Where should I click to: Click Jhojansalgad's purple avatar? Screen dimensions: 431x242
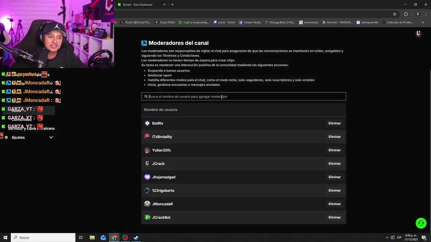(x=147, y=177)
